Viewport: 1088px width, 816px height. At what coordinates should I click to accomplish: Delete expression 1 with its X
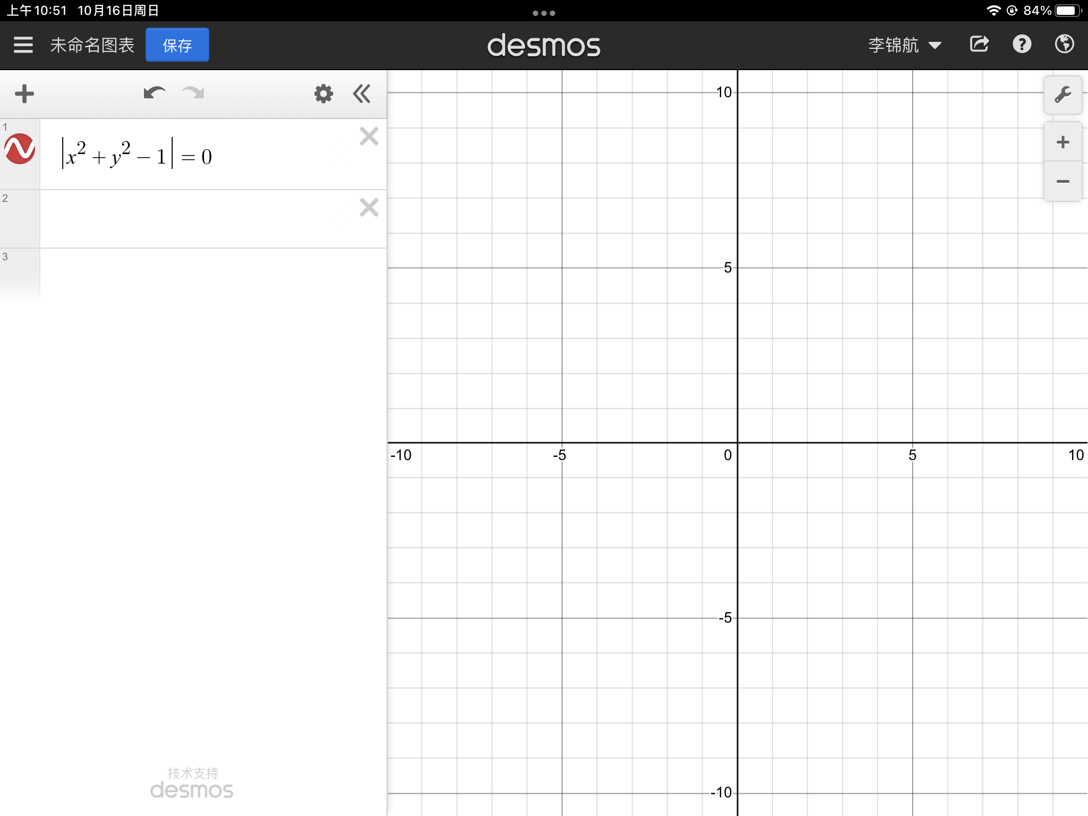(x=369, y=137)
